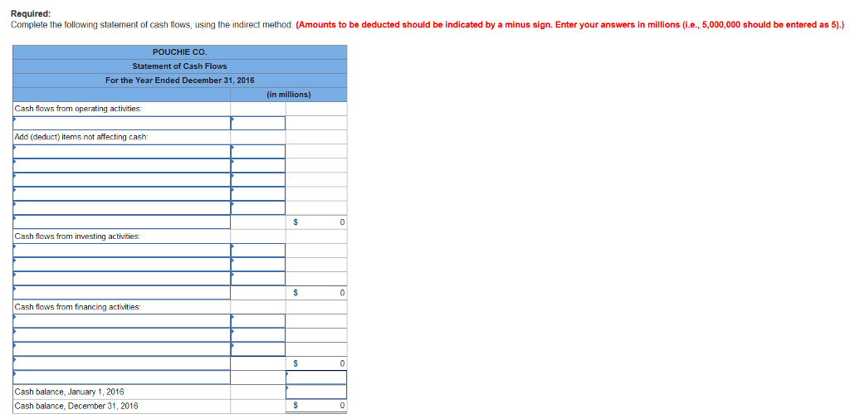Image resolution: width=850 pixels, height=419 pixels.
Task: Open fourth label dropdown under Add (deduct) items
Action: [x=122, y=193]
